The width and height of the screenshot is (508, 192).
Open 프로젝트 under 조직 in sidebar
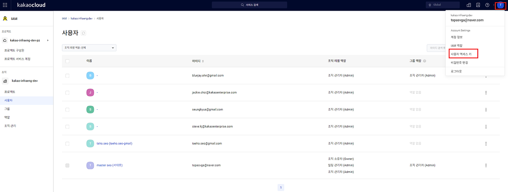click(10, 92)
